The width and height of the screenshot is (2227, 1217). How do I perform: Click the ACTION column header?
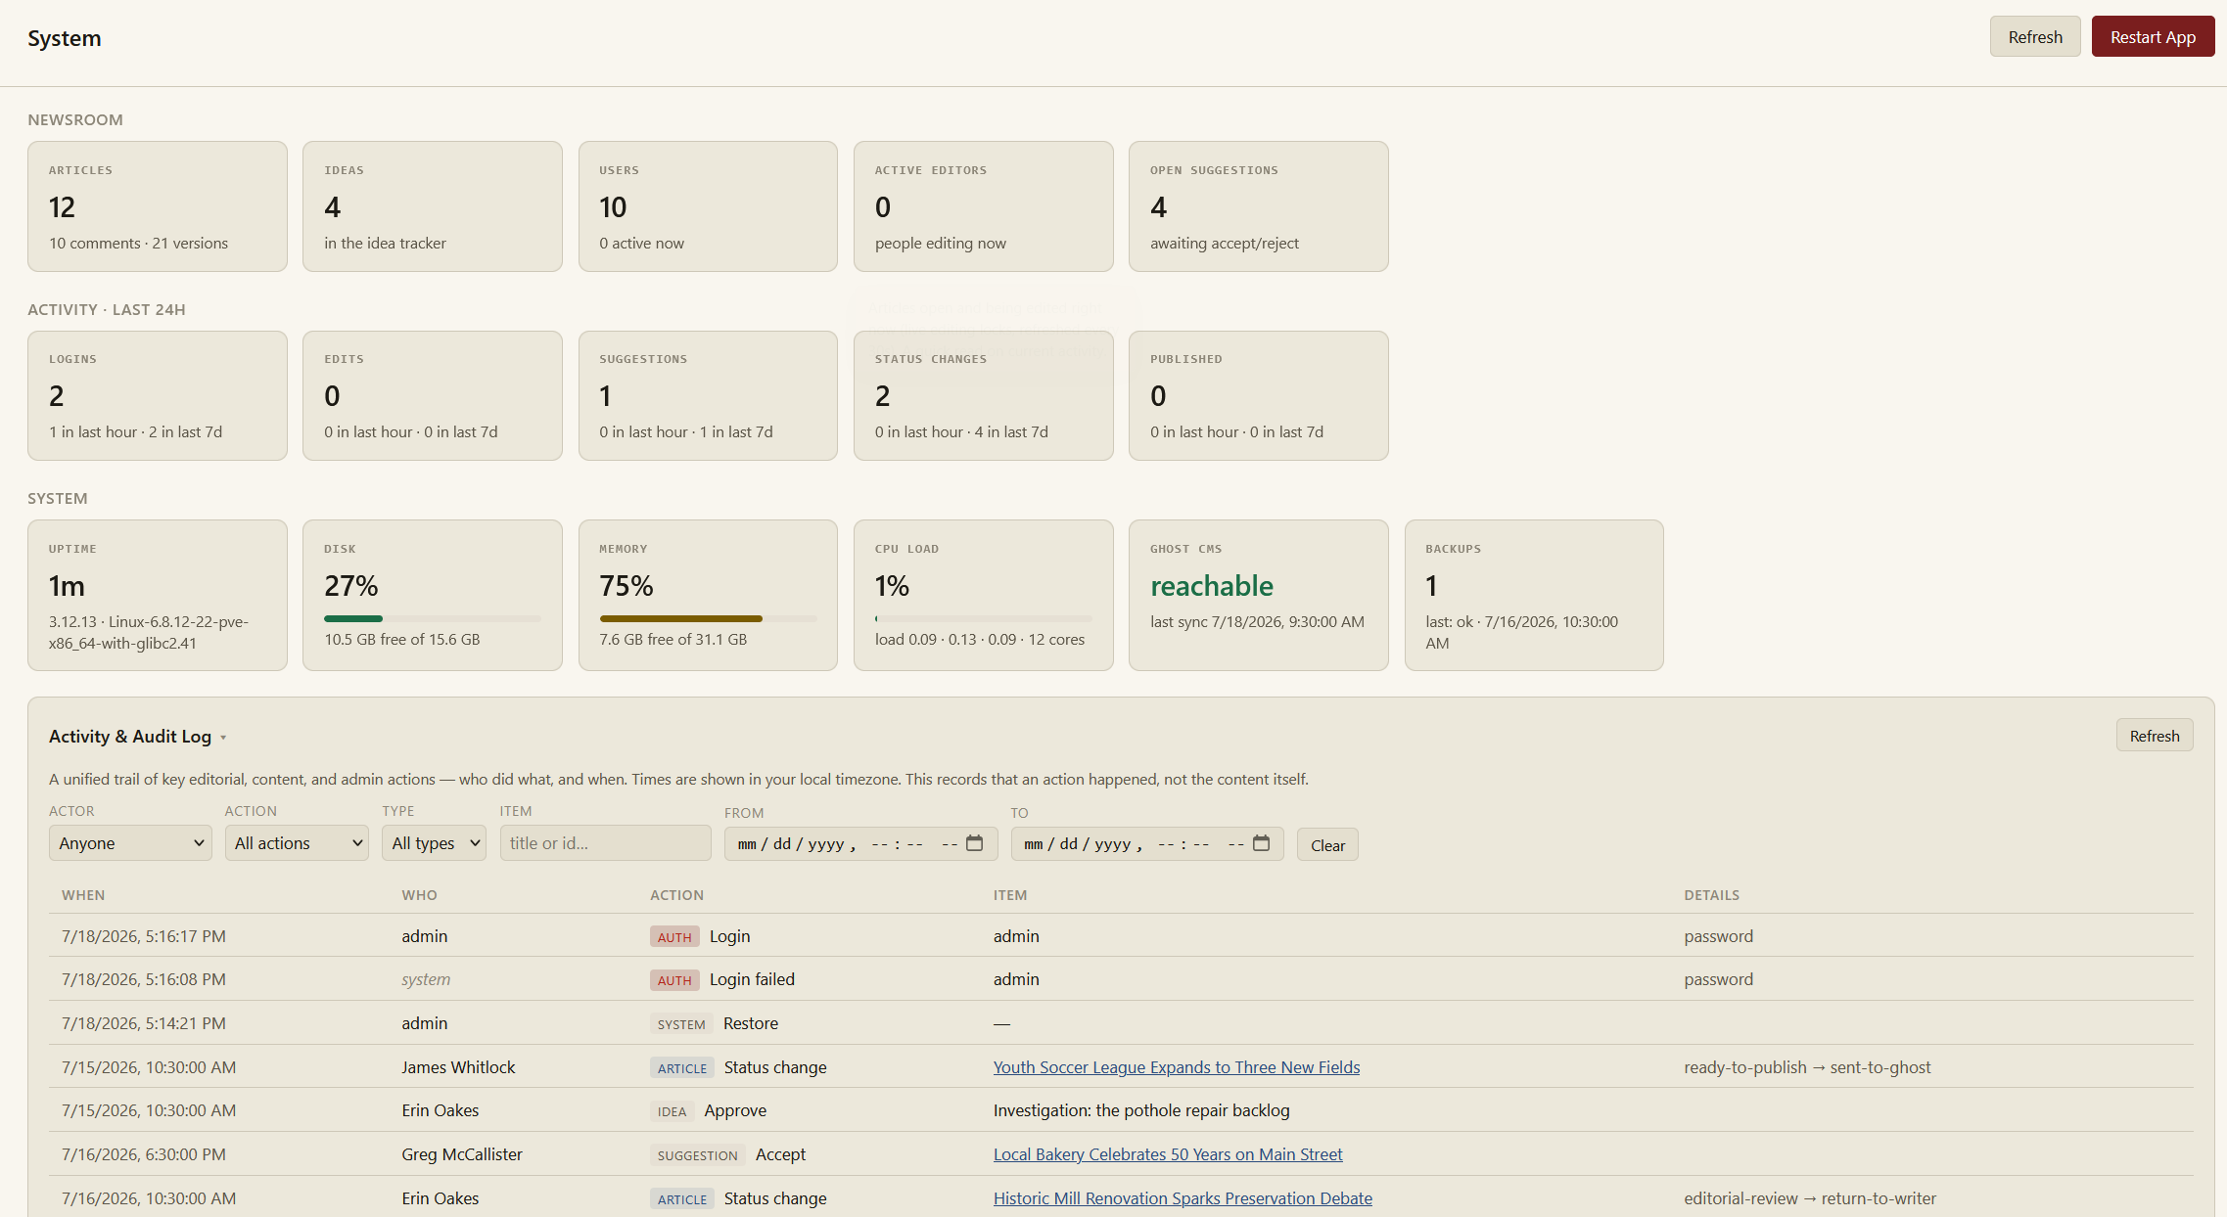[x=676, y=895]
